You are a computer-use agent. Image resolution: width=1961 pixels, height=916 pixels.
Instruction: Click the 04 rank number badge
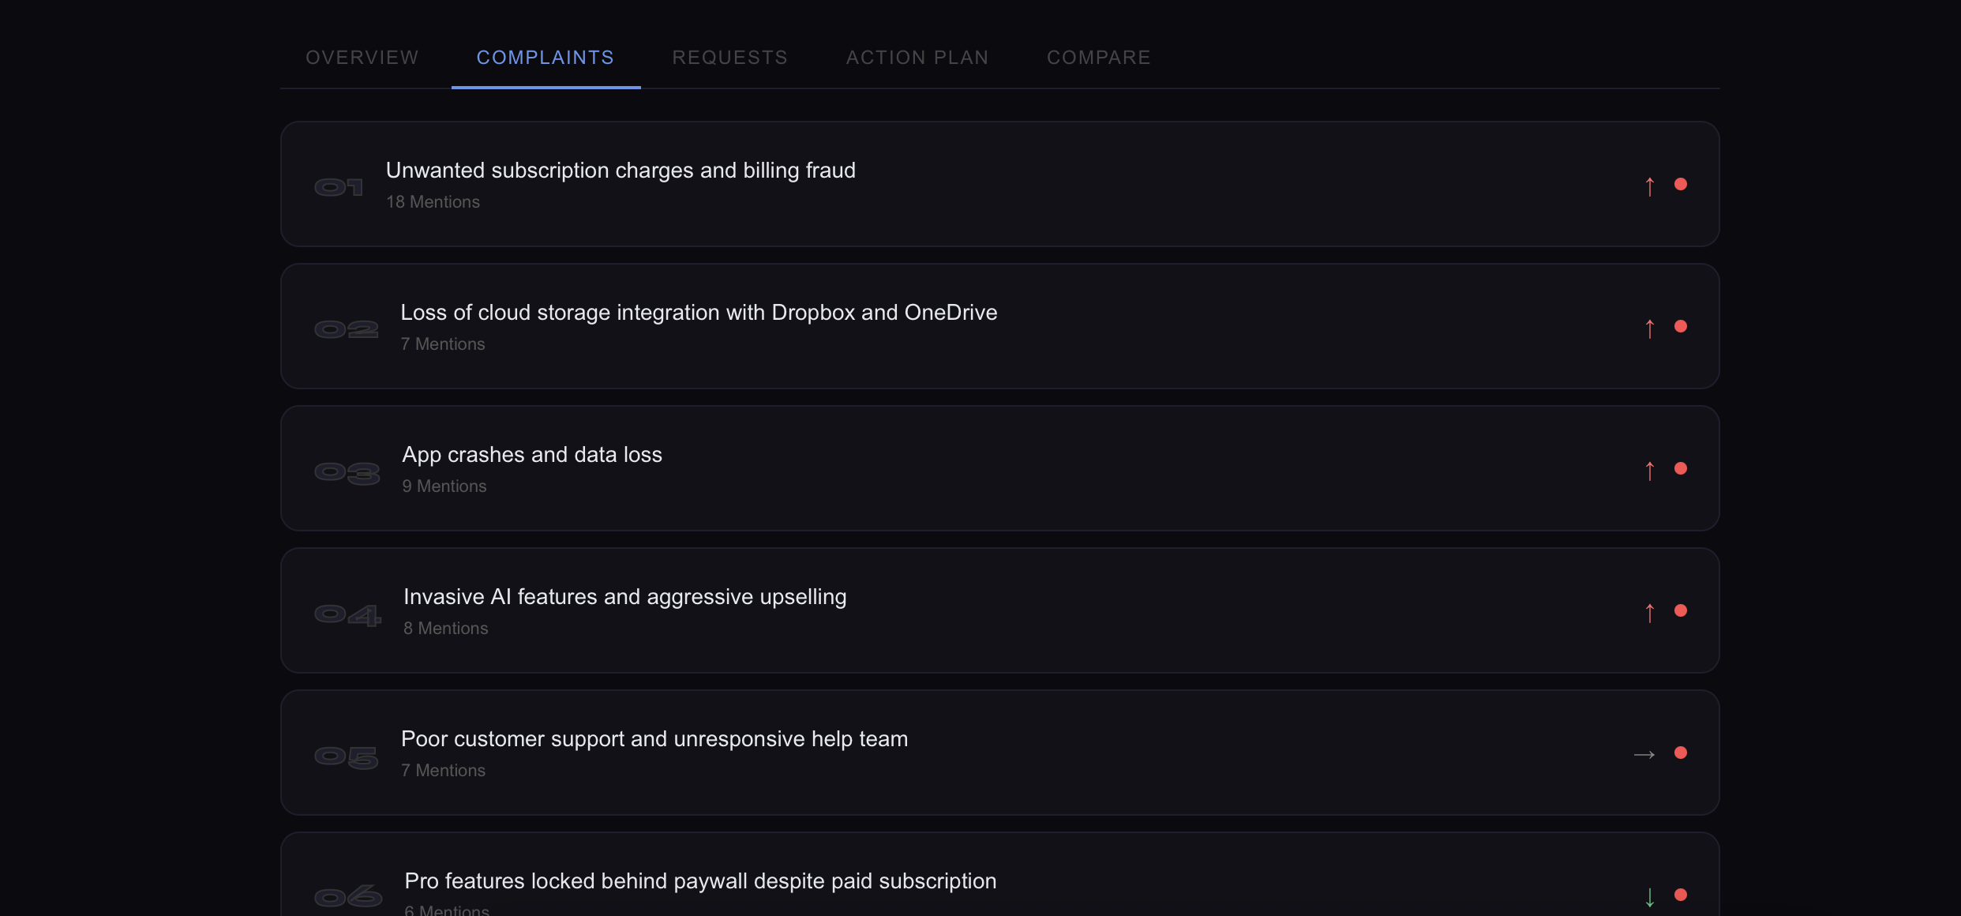click(348, 614)
